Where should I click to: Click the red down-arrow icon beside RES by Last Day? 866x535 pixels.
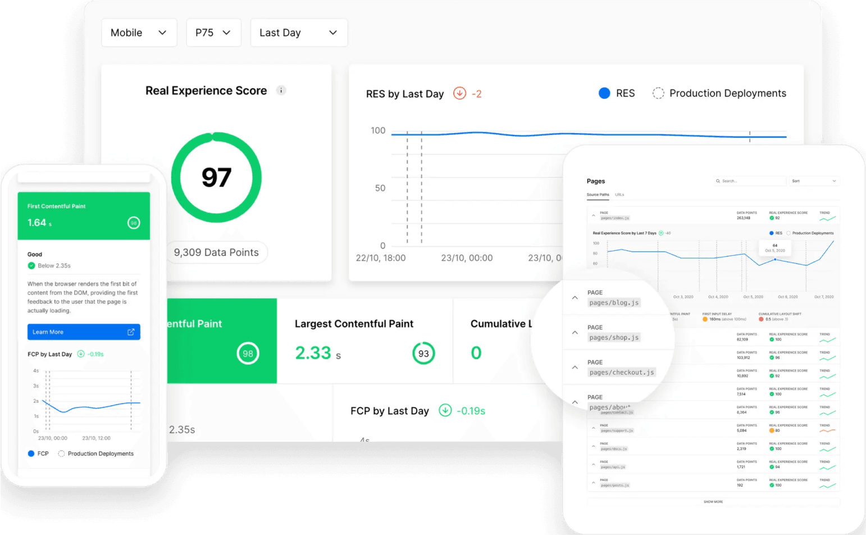click(x=459, y=93)
